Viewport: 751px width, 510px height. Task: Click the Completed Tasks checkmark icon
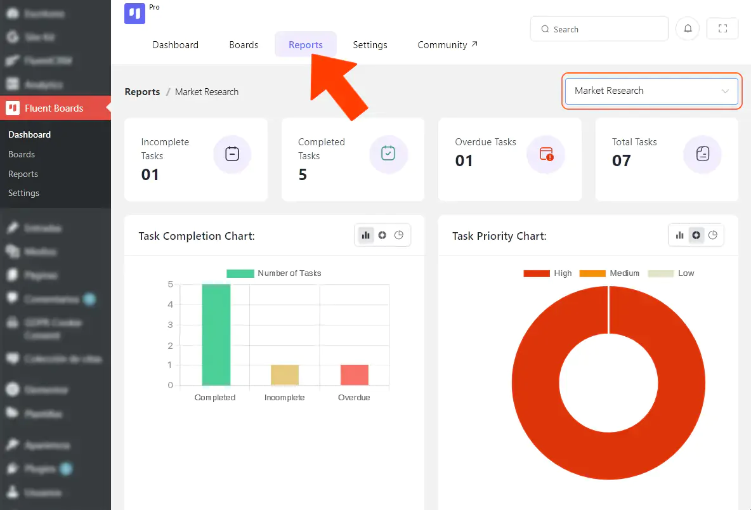(388, 154)
